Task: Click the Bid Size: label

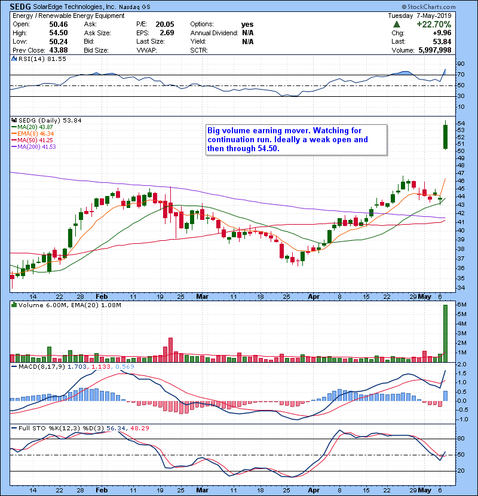Action: (96, 50)
